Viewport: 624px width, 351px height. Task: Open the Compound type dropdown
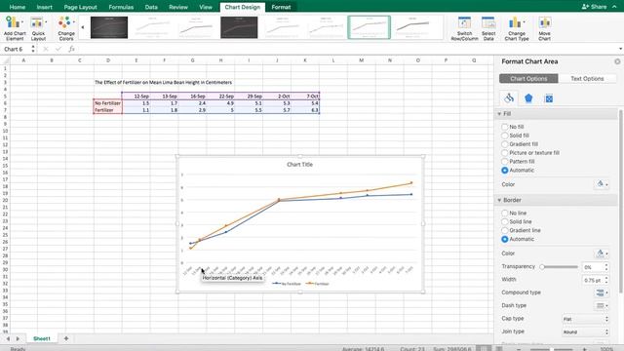click(x=602, y=292)
